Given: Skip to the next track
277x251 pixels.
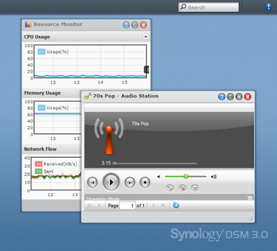Looking at the screenshot, I should [x=130, y=183].
